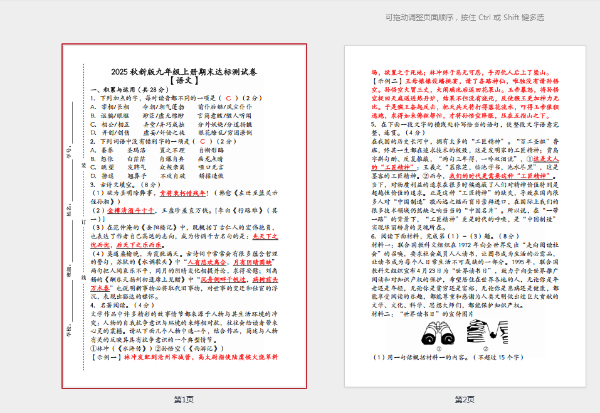Click the 第2页 label

465,399
